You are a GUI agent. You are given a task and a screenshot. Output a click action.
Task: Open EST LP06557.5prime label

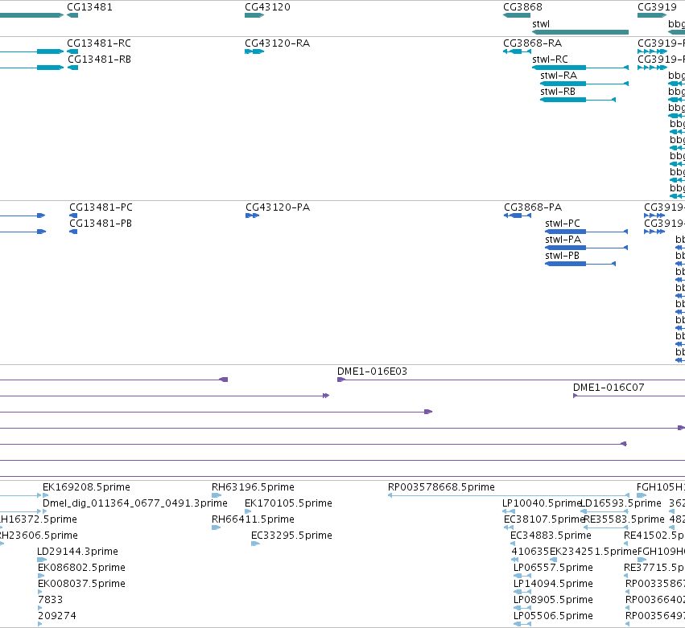click(x=554, y=568)
